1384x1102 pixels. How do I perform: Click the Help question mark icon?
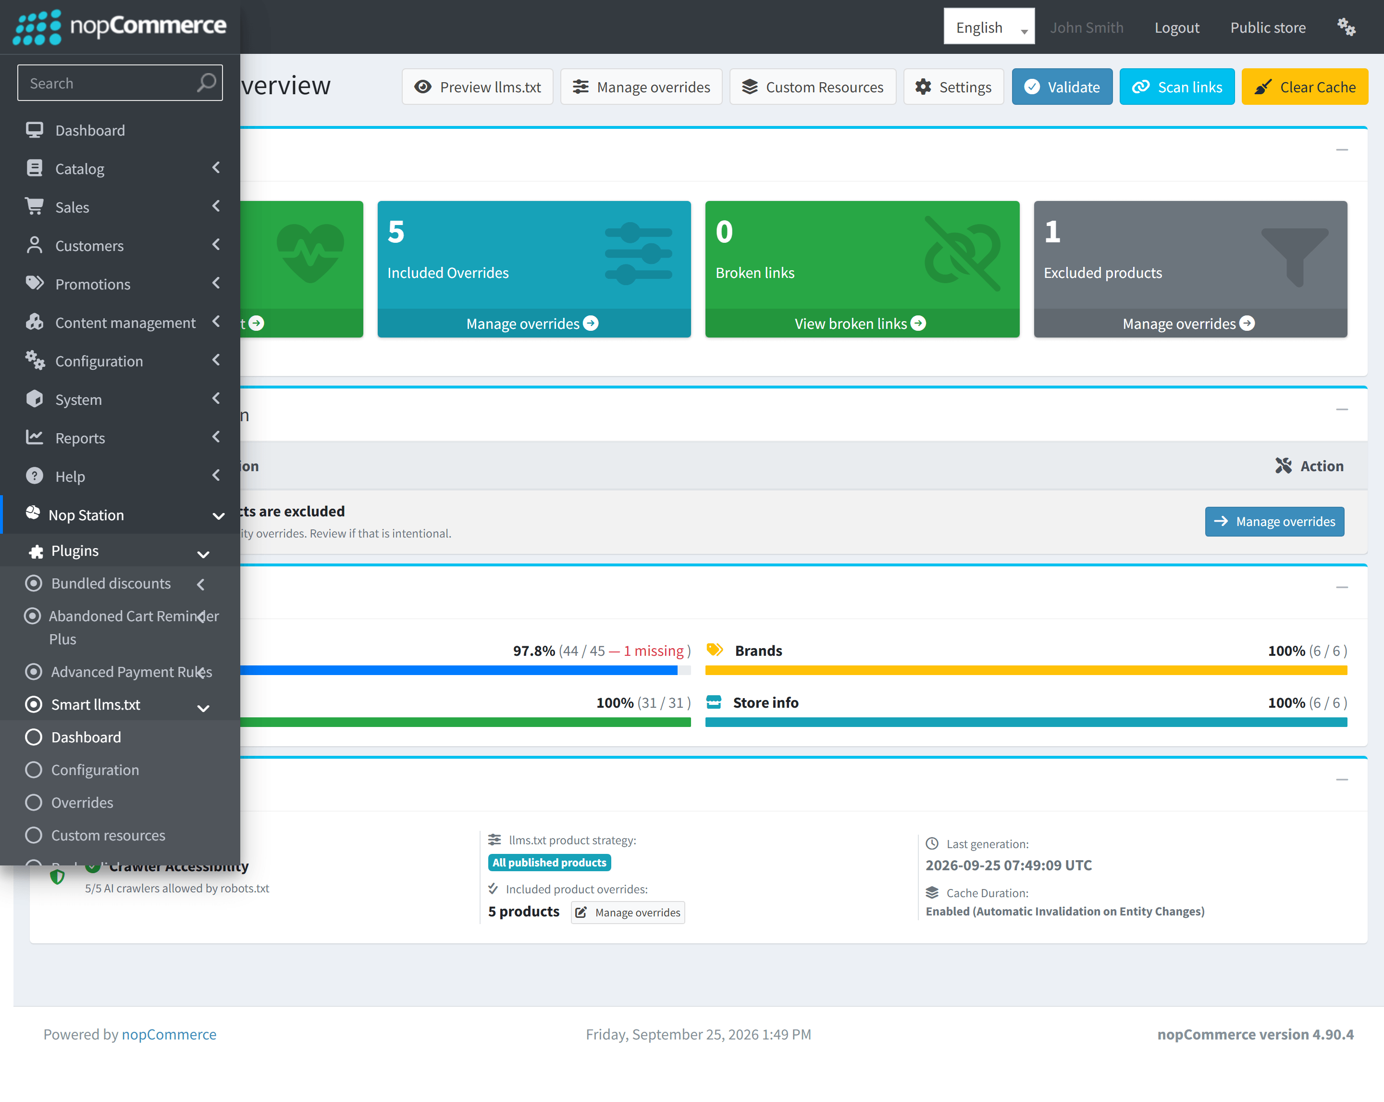click(35, 476)
